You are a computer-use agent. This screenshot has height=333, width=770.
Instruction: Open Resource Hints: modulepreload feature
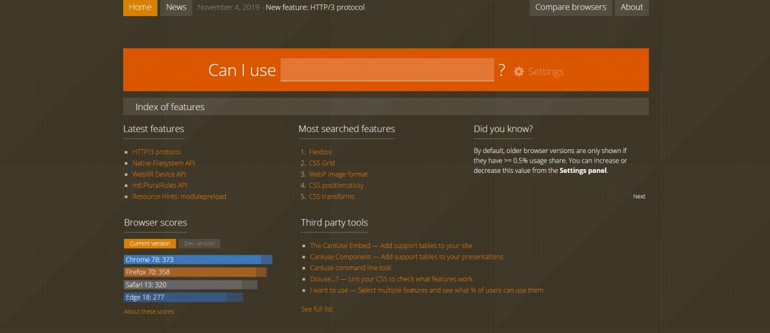pyautogui.click(x=179, y=197)
